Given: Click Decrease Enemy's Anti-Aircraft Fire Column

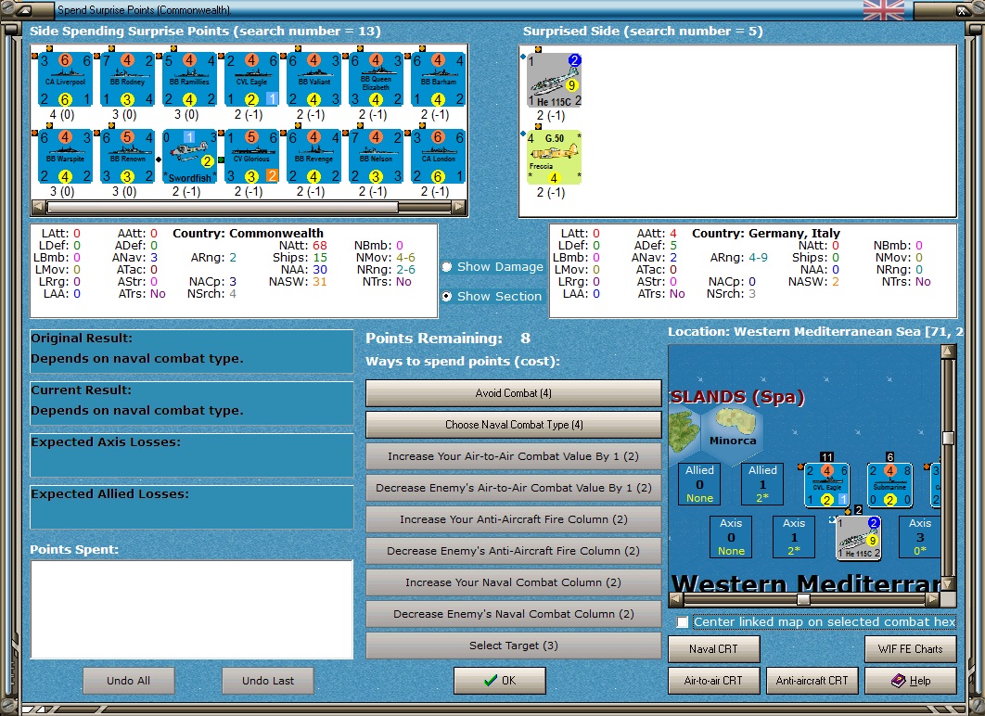Looking at the screenshot, I should 513,551.
